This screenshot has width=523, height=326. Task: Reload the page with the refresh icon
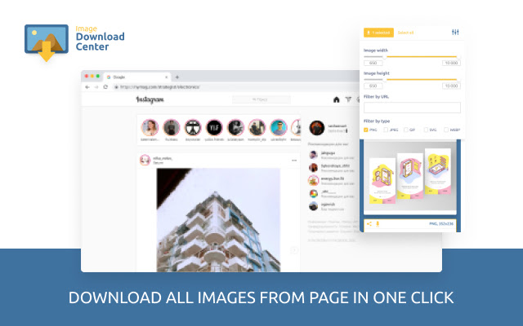coord(105,87)
